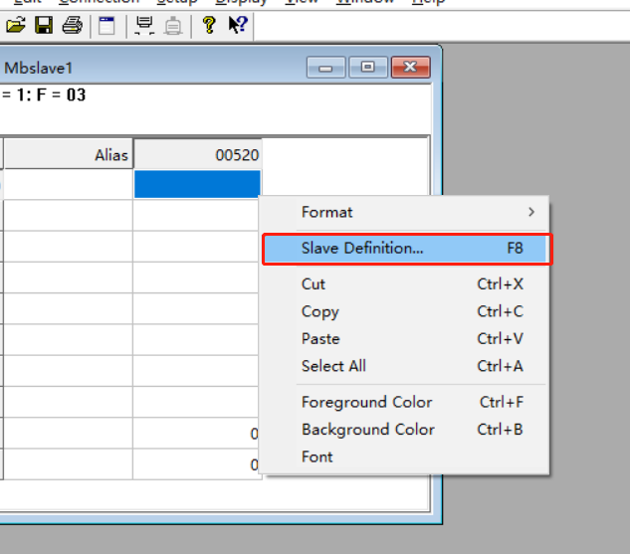Click the Open file toolbar icon
Image resolution: width=630 pixels, height=554 pixels.
[16, 26]
